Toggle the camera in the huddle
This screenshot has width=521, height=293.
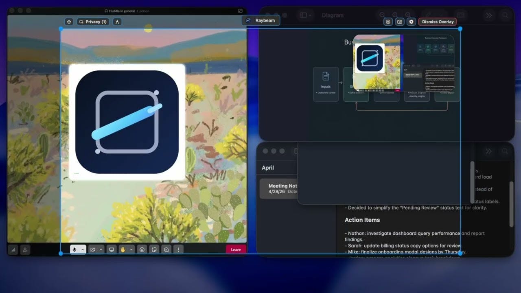93,249
